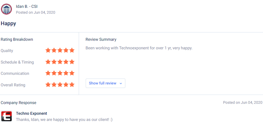Click the CSI reviewer avatar icon
Screen dimensions: 263x126
[6, 9]
